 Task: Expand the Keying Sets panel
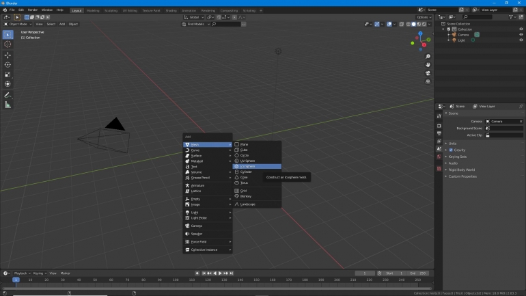(x=457, y=157)
